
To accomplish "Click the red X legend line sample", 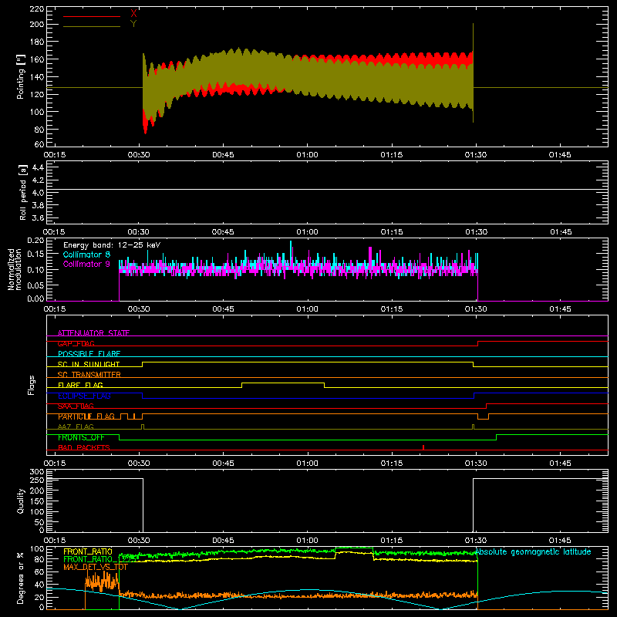I will [x=91, y=16].
